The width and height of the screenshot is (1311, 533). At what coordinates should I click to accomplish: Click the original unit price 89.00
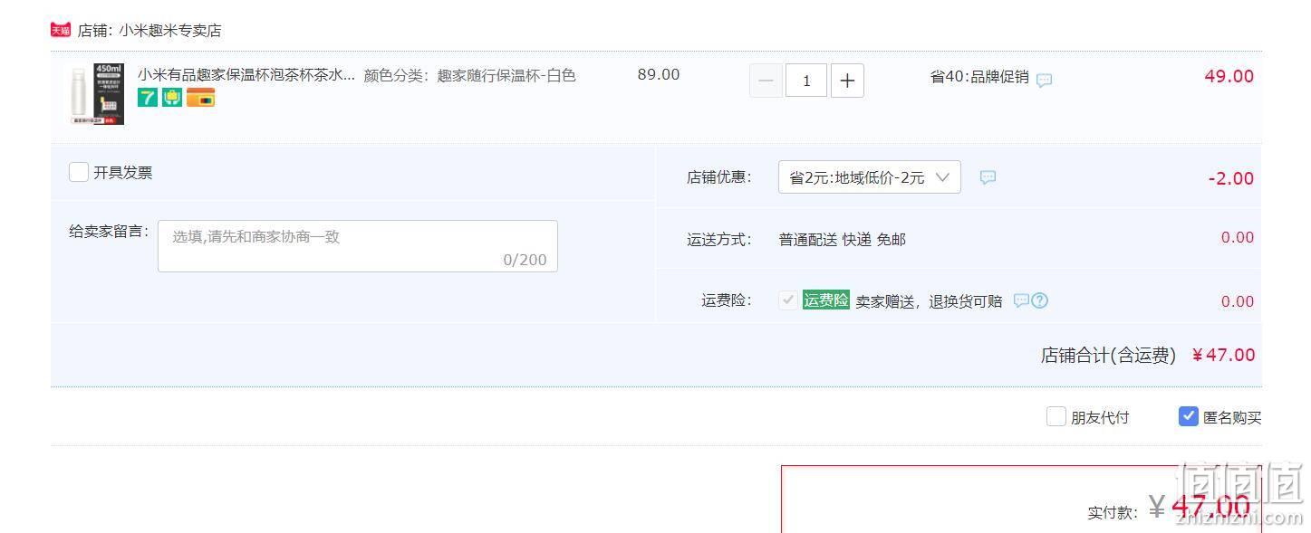659,74
